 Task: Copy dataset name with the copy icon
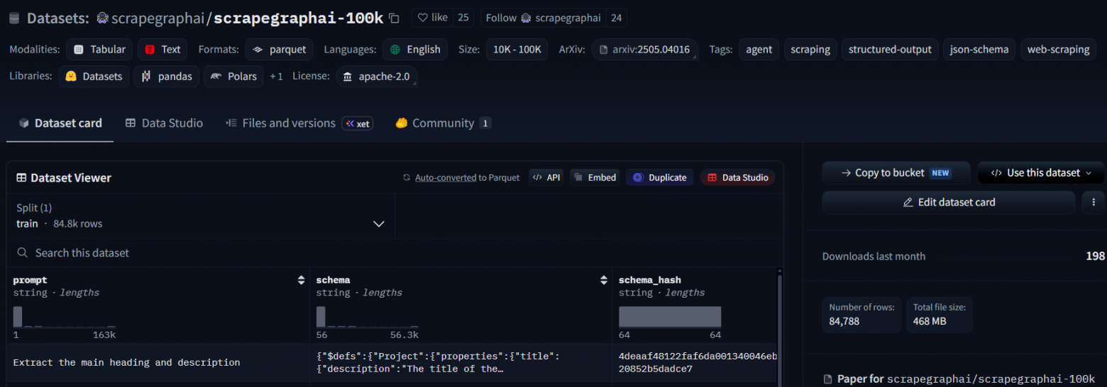click(395, 18)
